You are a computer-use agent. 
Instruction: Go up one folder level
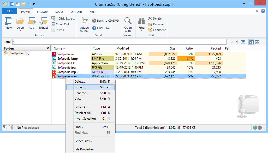click(x=237, y=42)
